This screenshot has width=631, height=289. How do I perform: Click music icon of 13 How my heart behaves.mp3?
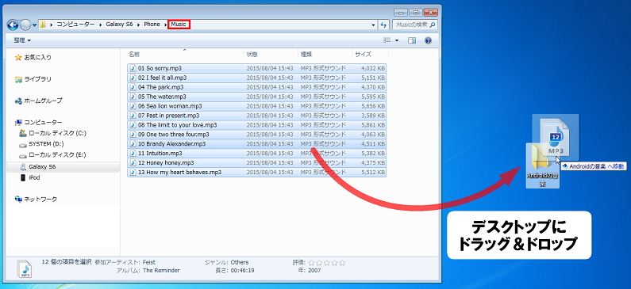(x=133, y=172)
